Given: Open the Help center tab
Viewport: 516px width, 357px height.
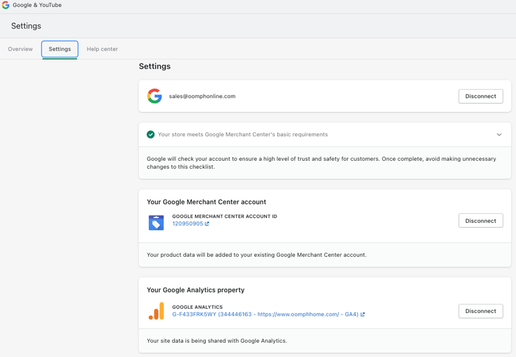Looking at the screenshot, I should click(102, 49).
